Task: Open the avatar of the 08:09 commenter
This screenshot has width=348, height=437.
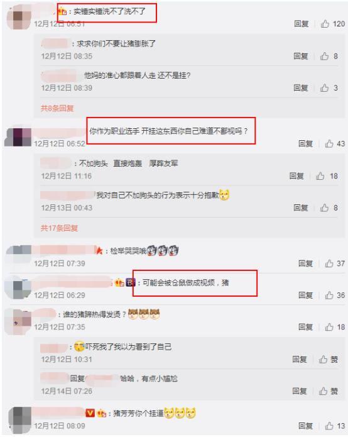Action: pos(19,420)
